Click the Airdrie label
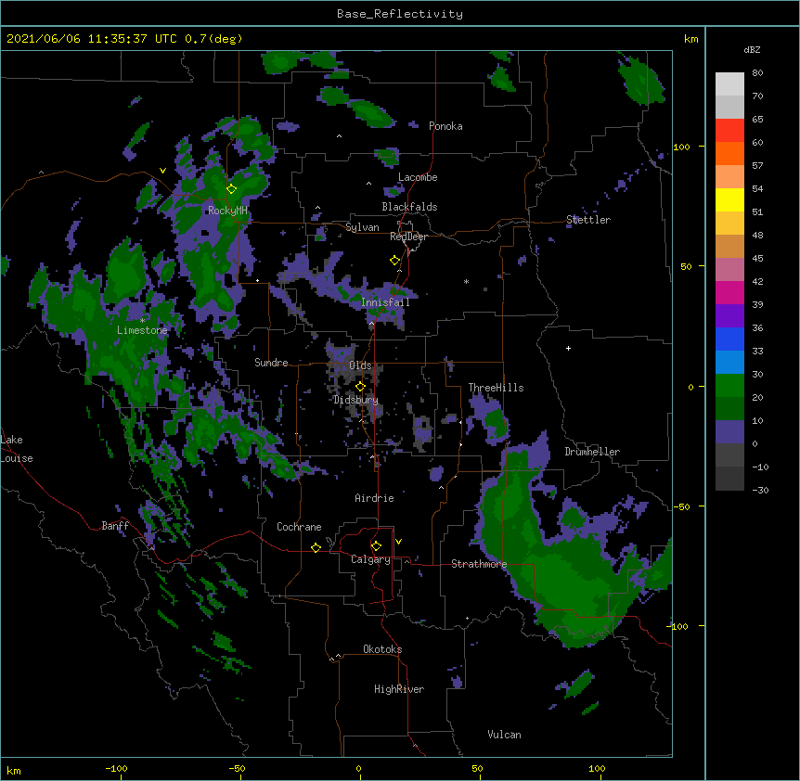800x781 pixels. tap(374, 498)
